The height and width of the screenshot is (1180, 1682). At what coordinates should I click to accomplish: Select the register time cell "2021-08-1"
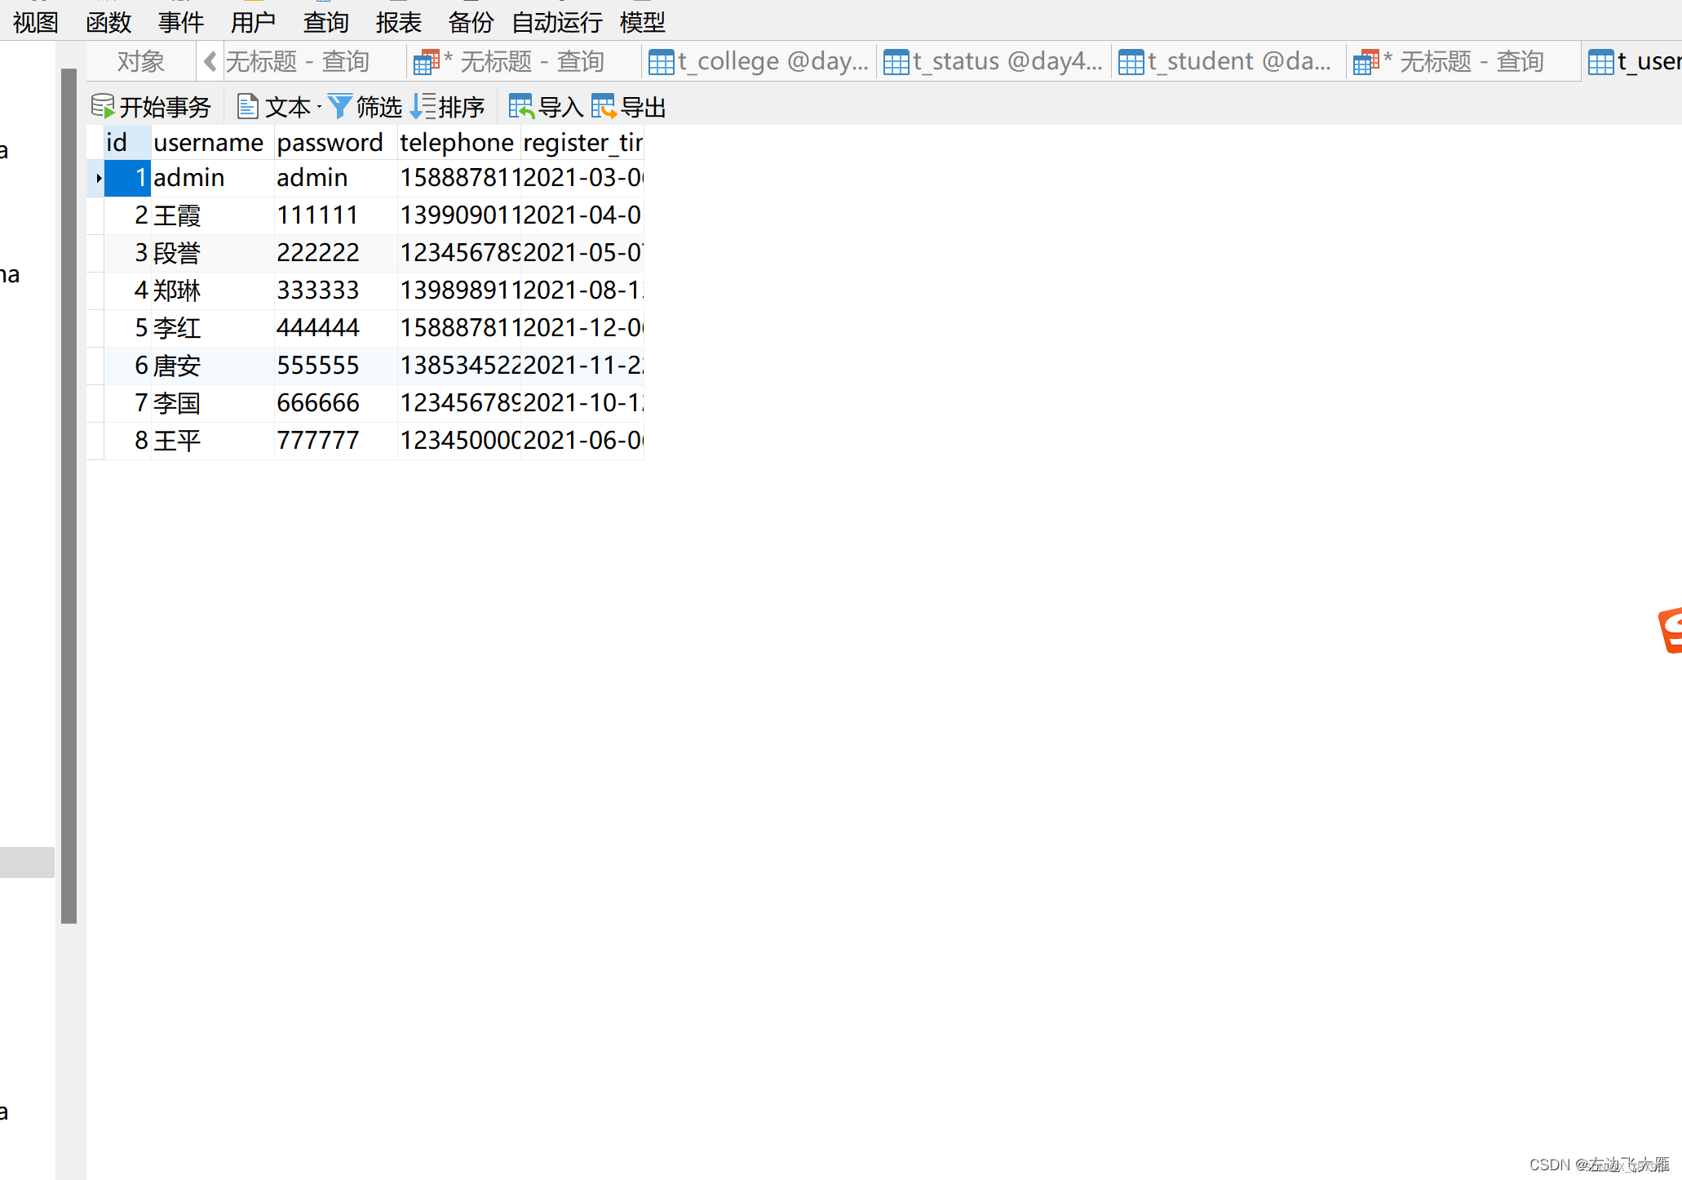click(582, 291)
